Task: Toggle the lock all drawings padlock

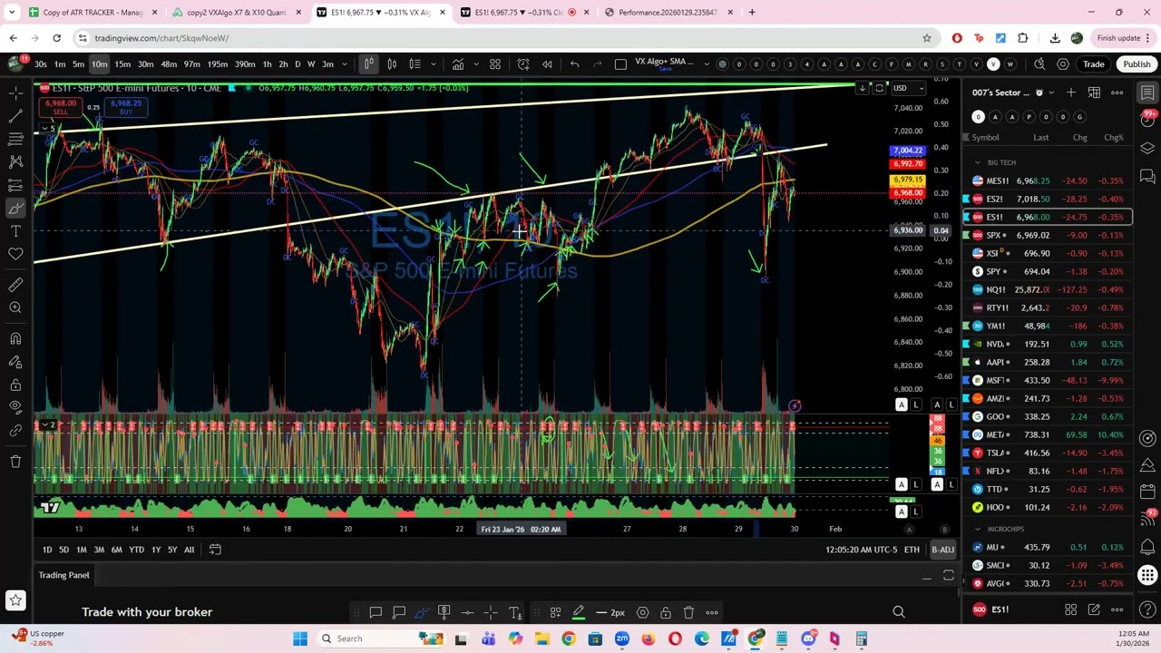Action: click(15, 385)
